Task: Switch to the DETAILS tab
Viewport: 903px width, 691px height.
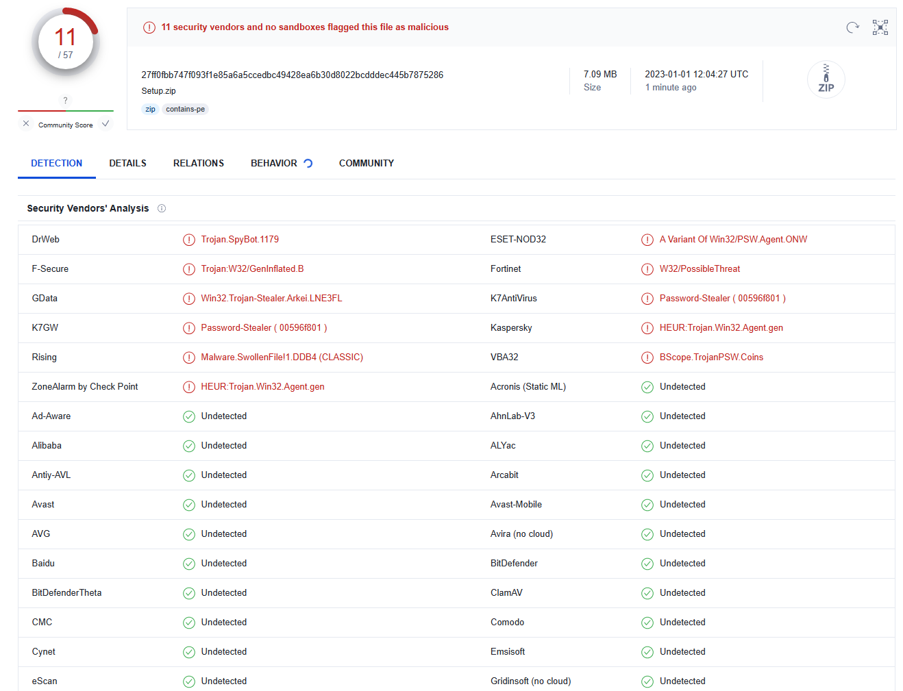Action: tap(127, 163)
